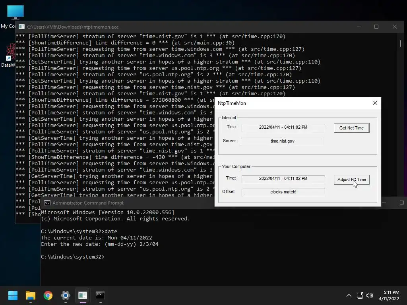Image resolution: width=407 pixels, height=305 pixels.
Task: Click the ntptimemon.exe console window icon
Action: coord(22,27)
